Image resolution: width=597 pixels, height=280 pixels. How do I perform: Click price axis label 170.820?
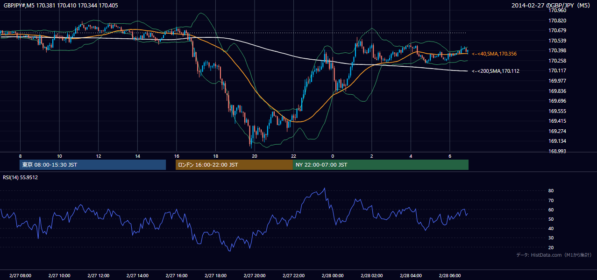pos(557,21)
